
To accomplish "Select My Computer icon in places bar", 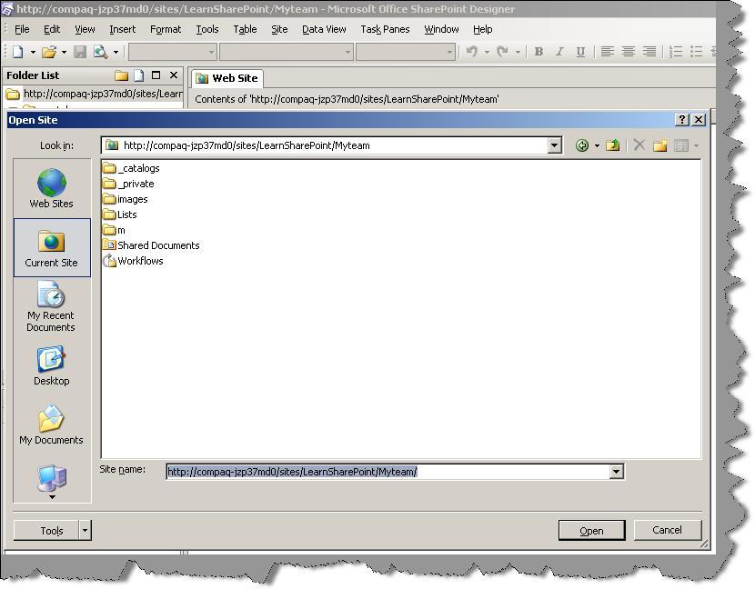I will [x=52, y=478].
